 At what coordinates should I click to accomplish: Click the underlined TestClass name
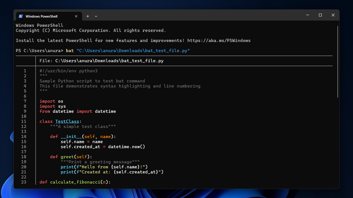(67, 121)
